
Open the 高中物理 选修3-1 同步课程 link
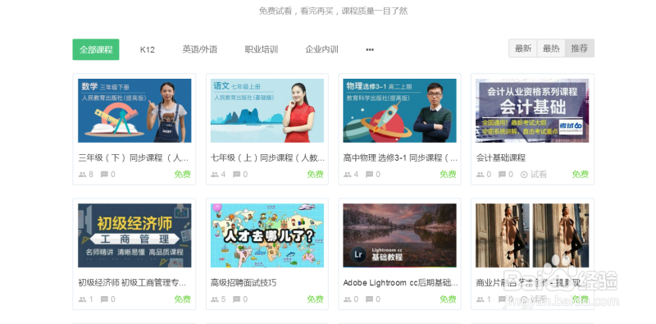(x=400, y=157)
